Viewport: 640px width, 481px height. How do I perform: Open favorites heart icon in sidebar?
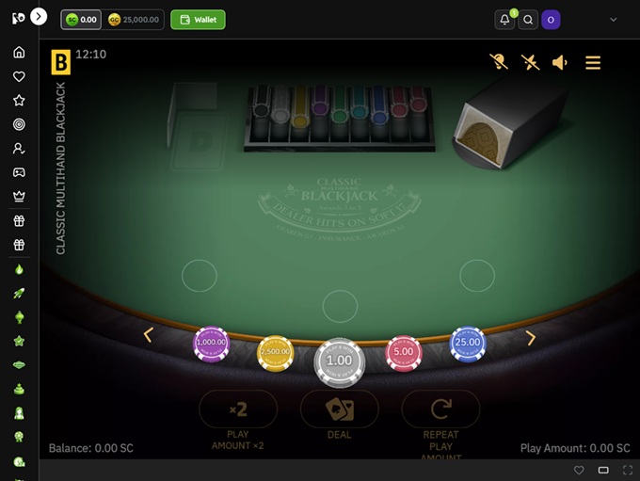coord(19,76)
